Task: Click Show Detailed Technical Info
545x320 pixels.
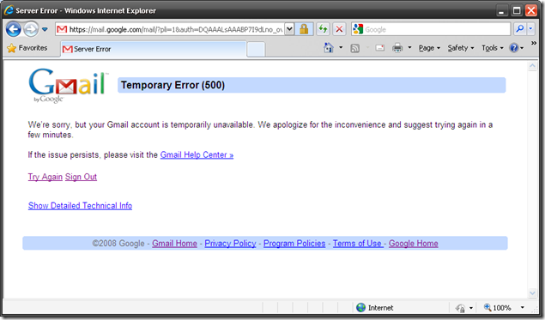Action: [x=80, y=206]
